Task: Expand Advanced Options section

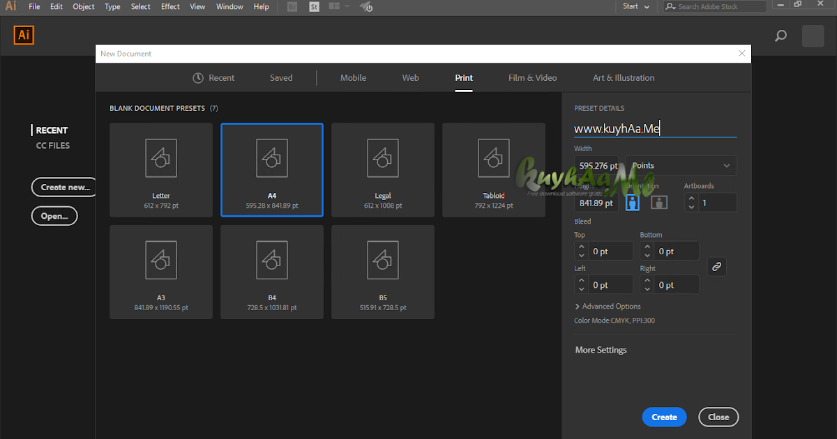Action: click(608, 307)
